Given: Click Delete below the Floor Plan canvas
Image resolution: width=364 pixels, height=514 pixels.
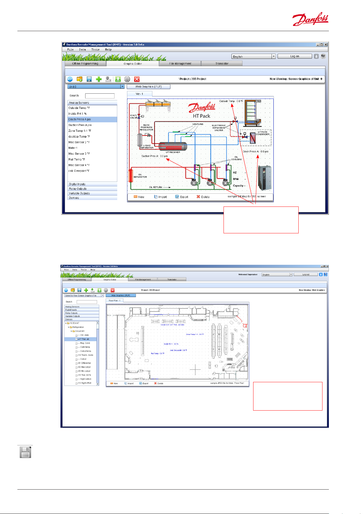Looking at the screenshot, I should point(158,383).
